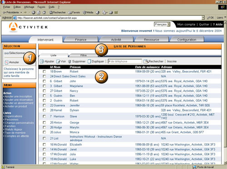
Task: Check the box for Guerrera Jennifer
Action: tap(44, 105)
